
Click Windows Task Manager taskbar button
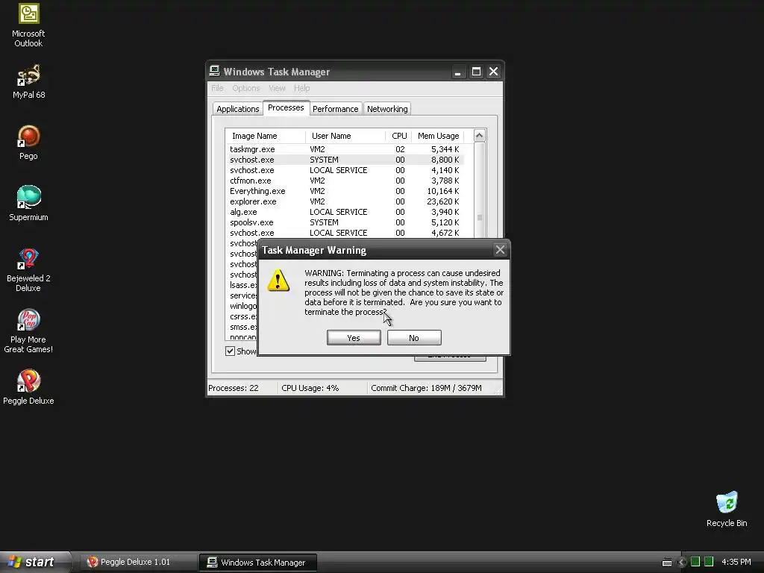(x=257, y=563)
